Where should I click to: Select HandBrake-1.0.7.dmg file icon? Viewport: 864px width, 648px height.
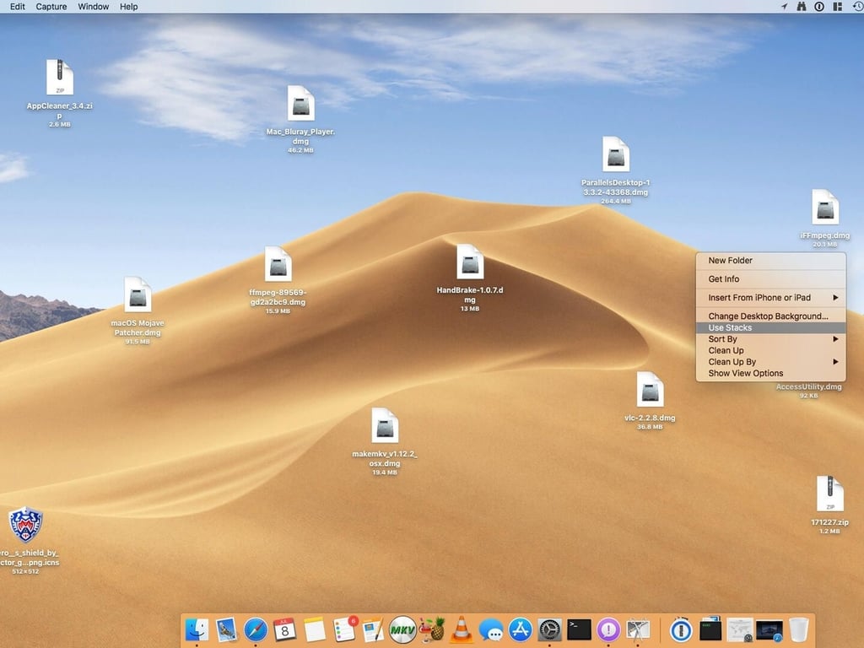click(x=470, y=262)
